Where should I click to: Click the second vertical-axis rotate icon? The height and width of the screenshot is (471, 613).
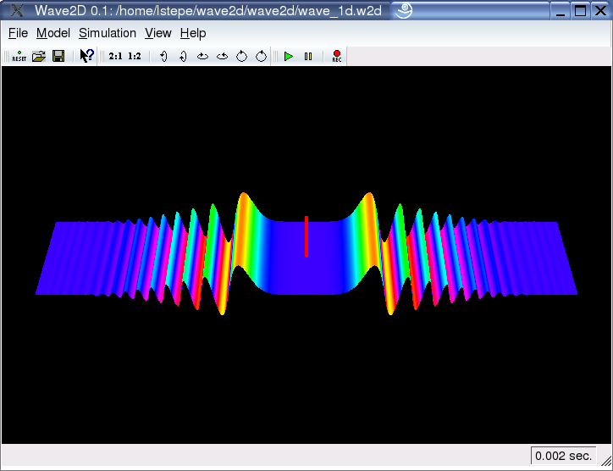coord(183,57)
